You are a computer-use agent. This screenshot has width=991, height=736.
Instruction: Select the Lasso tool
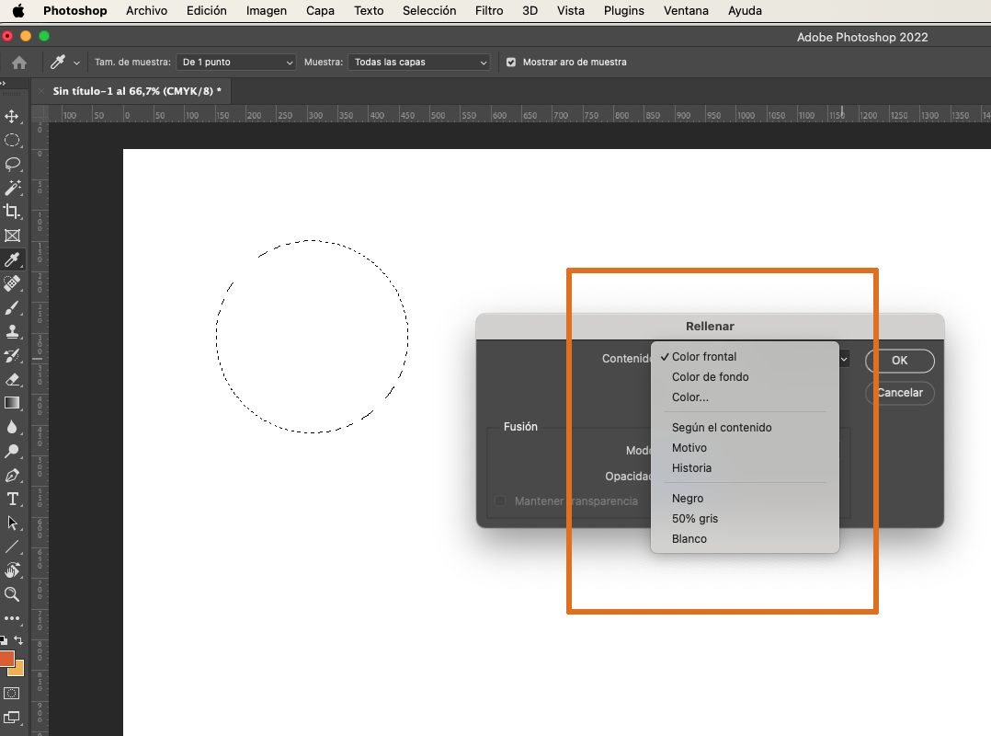[12, 165]
